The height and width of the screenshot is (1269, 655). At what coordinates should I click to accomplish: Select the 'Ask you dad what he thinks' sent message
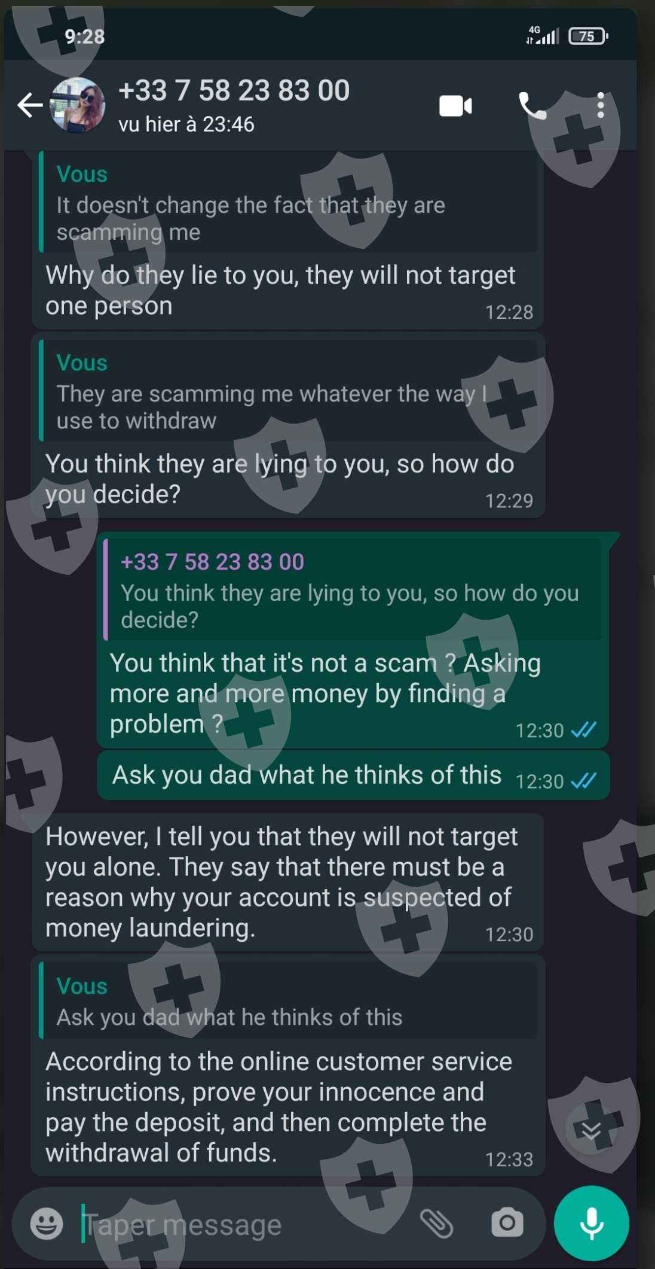[x=353, y=775]
